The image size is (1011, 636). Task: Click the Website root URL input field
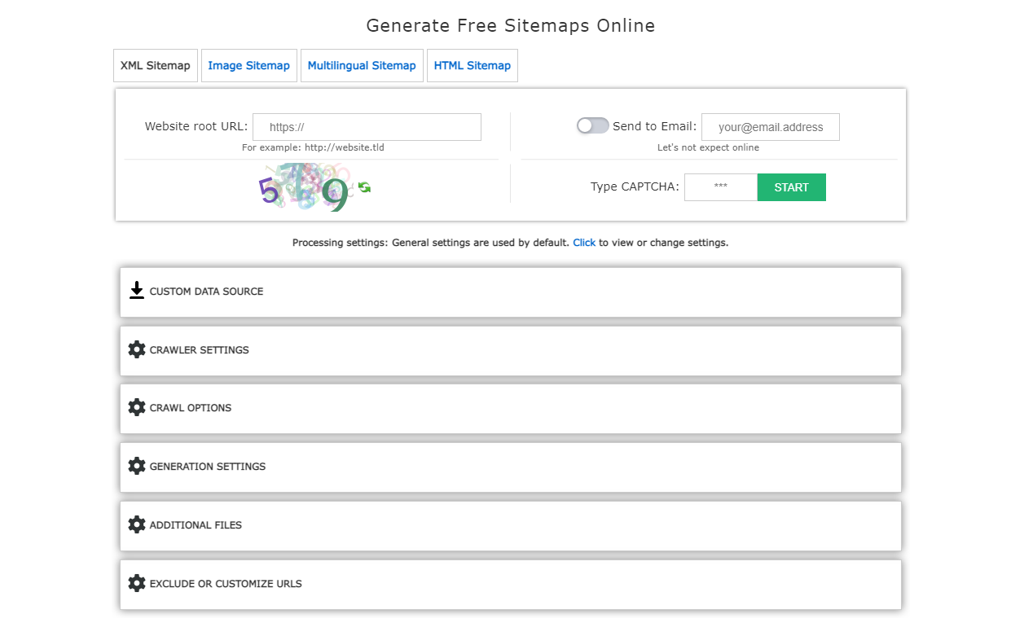(367, 127)
